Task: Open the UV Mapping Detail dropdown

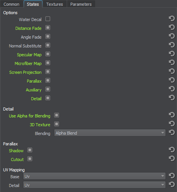Action: (x=94, y=185)
